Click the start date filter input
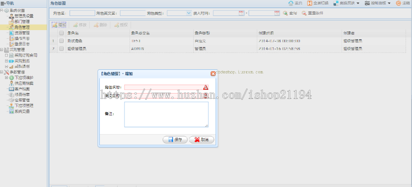Screen dimensions: 412x187 pos(226,13)
